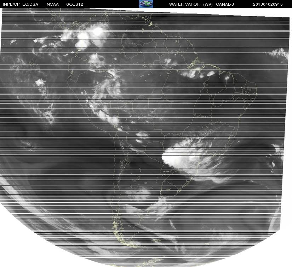Click the WATER VAPOR header text
292x267 pixels.
(x=184, y=4)
